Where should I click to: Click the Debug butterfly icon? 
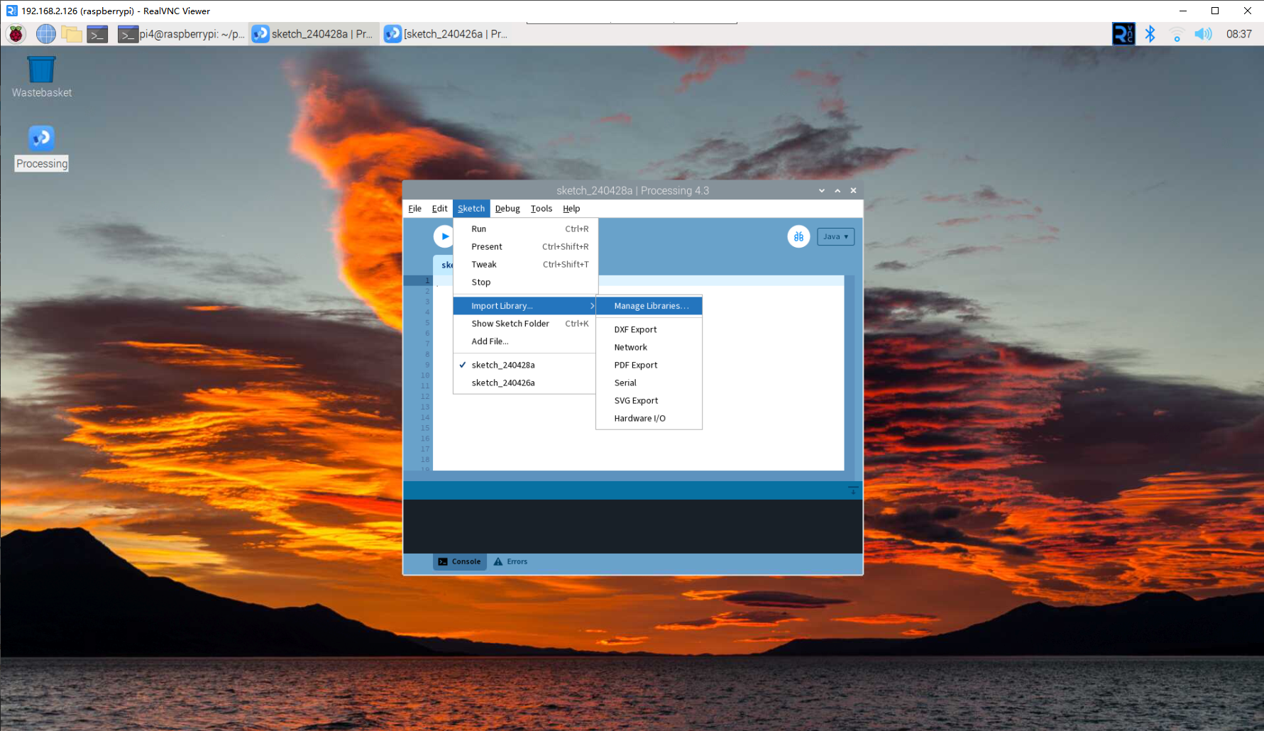(x=798, y=236)
